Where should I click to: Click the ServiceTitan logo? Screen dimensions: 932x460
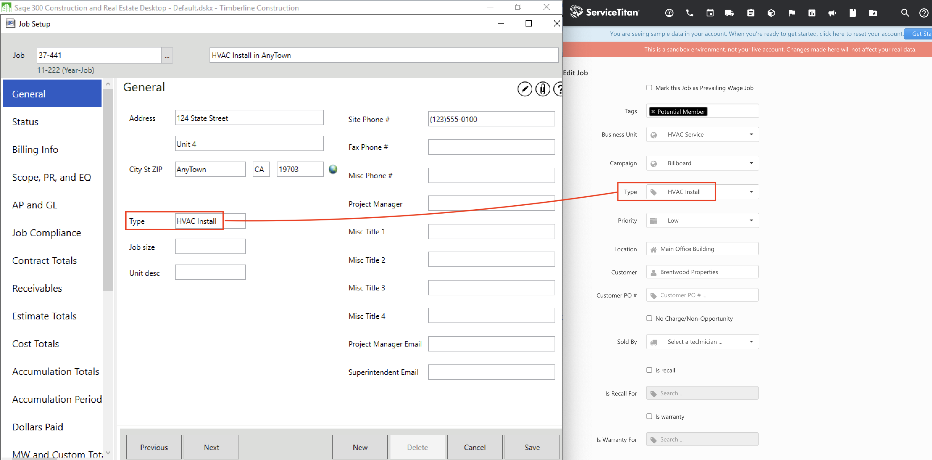604,12
